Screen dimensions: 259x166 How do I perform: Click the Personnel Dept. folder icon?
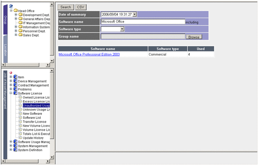(20, 30)
